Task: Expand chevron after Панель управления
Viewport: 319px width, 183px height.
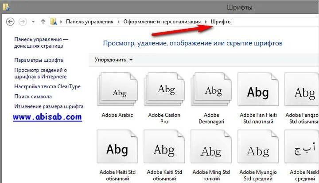Action: tap(118, 22)
